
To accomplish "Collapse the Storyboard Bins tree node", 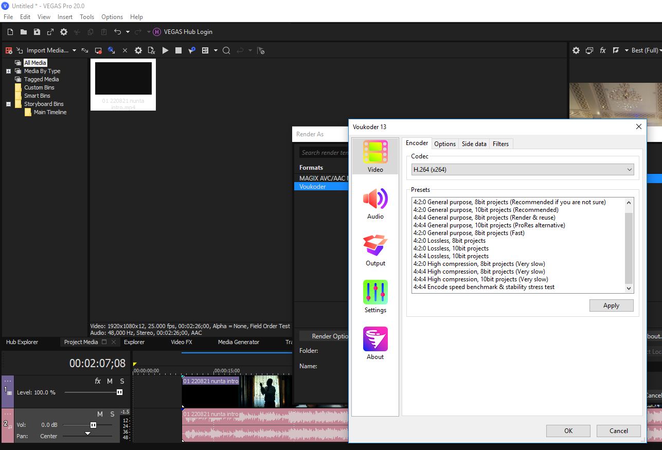I will 8,104.
